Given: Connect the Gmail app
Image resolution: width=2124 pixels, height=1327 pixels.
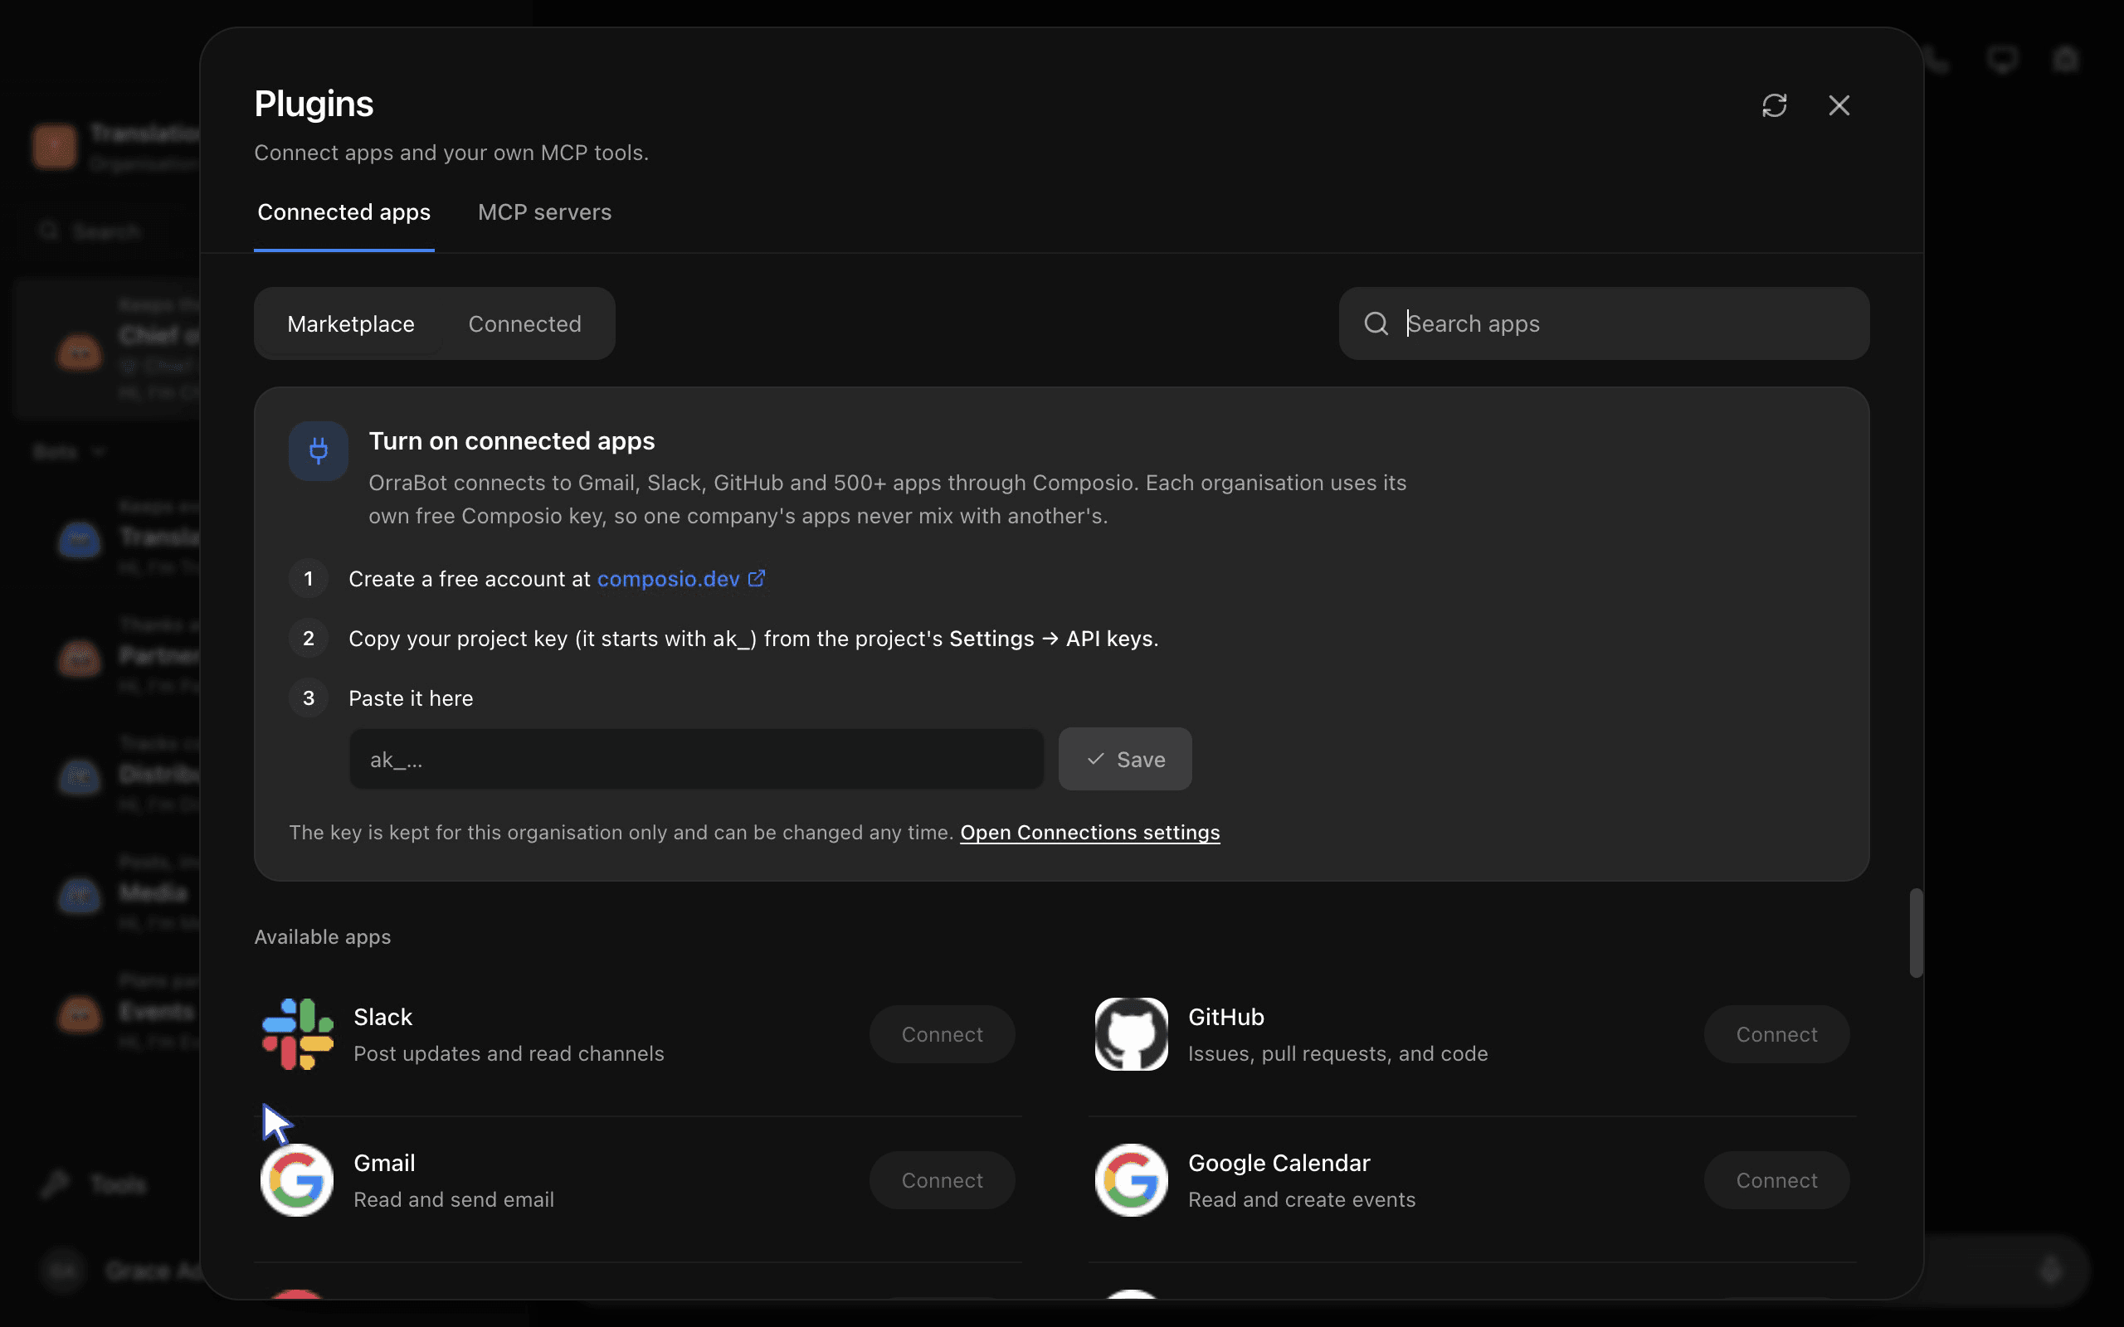Looking at the screenshot, I should pyautogui.click(x=942, y=1180).
